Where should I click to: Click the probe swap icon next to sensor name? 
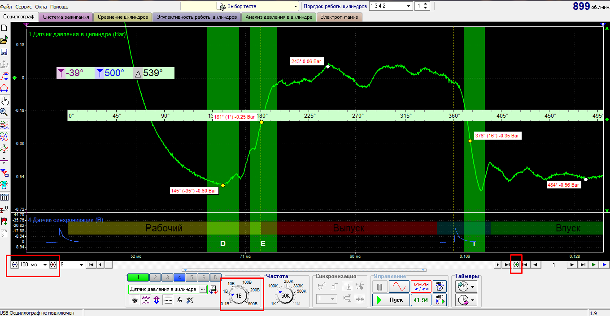tap(213, 289)
